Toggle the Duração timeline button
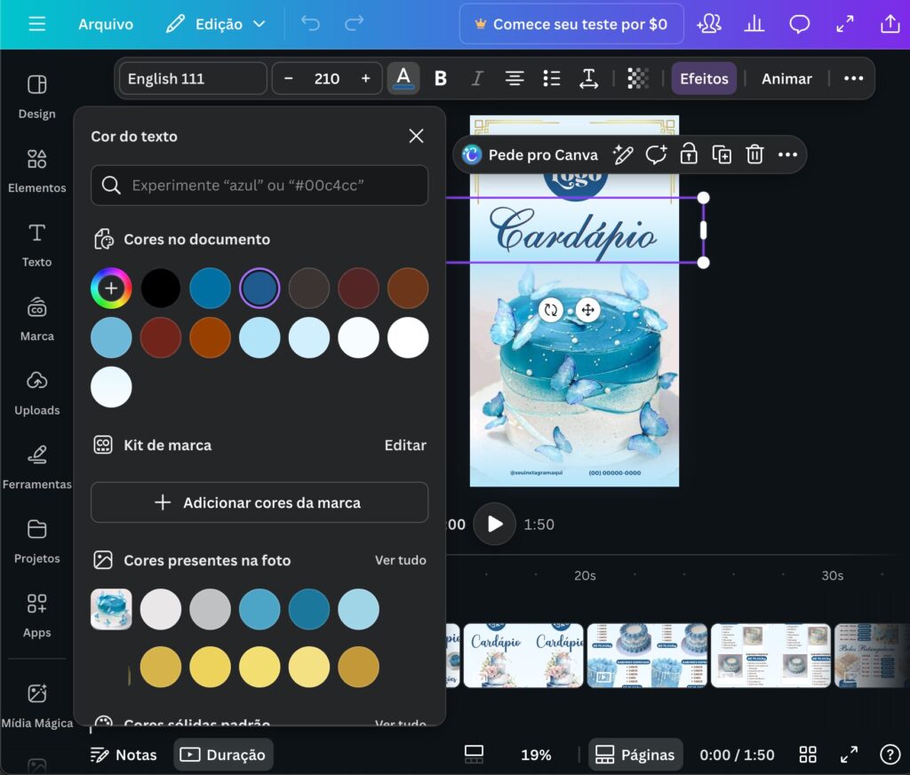Image resolution: width=910 pixels, height=775 pixels. point(223,755)
